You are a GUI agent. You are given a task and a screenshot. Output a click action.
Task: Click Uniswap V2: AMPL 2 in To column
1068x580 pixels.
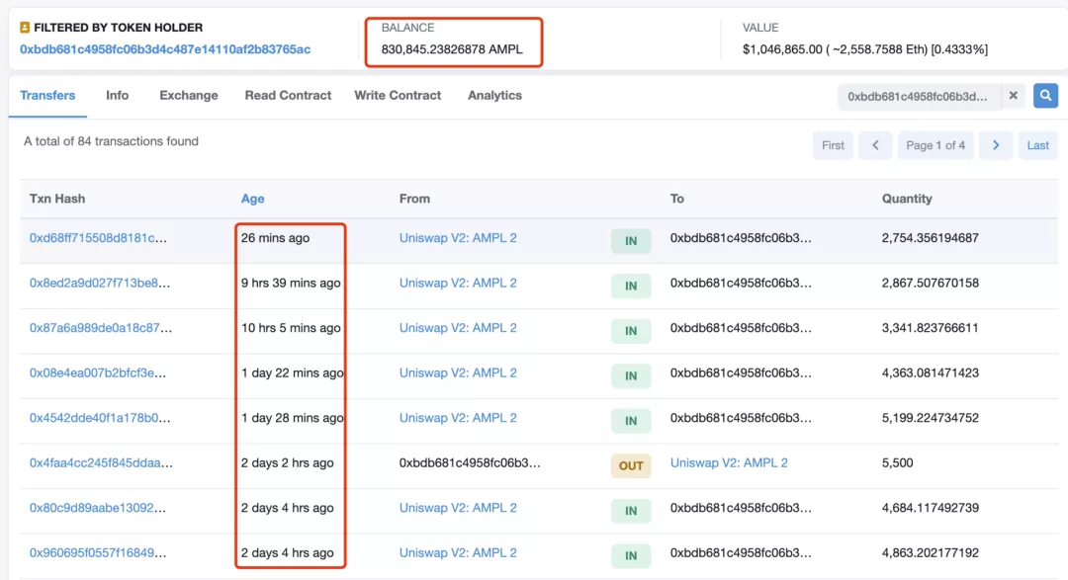tap(729, 463)
